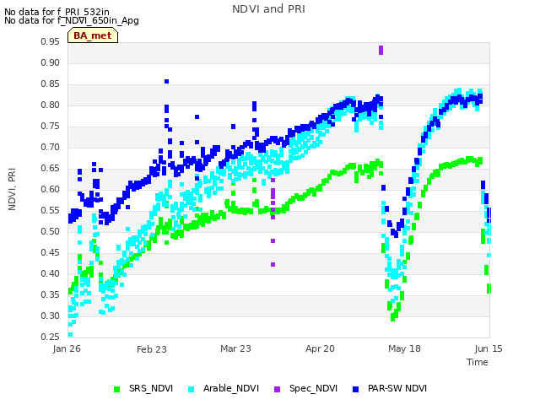Viewport: 540px width, 405px height.
Task: Click the 0.95 y-axis tick label
Action: [x=50, y=41]
